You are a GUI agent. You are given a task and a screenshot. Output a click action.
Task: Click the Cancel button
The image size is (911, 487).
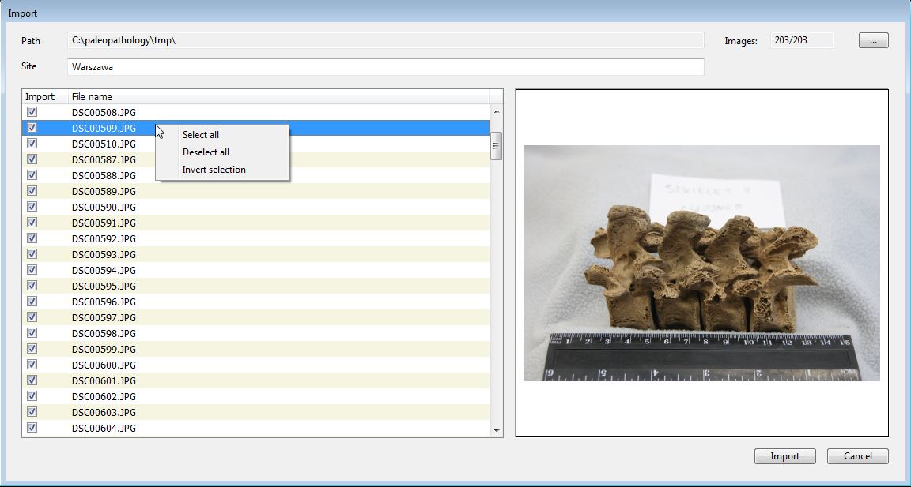(857, 456)
